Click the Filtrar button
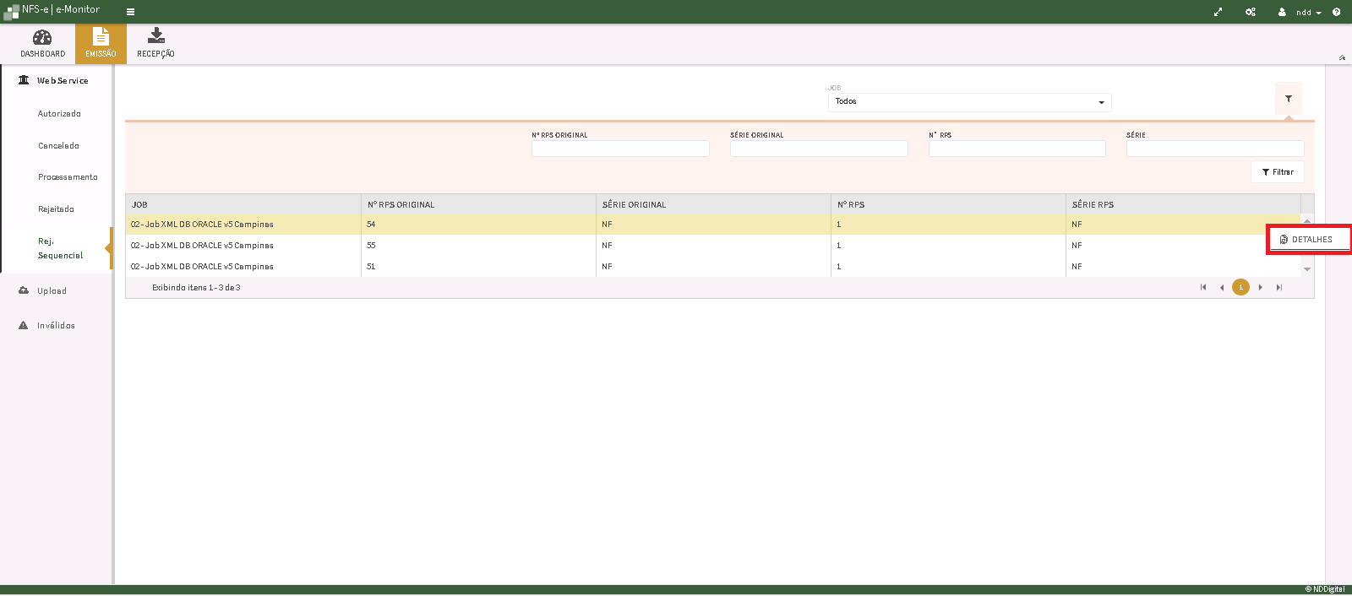The width and height of the screenshot is (1352, 596). point(1277,172)
